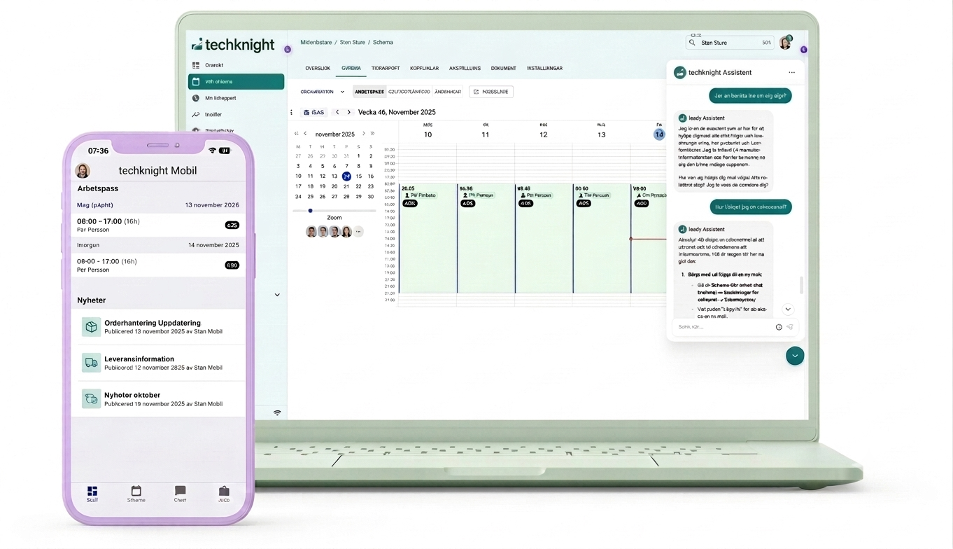This screenshot has width=953, height=549.
Task: Select day 14 in the mini calendar
Action: pos(346,176)
